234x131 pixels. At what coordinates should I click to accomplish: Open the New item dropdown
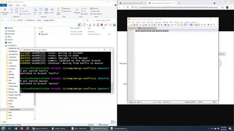click(x=66, y=9)
